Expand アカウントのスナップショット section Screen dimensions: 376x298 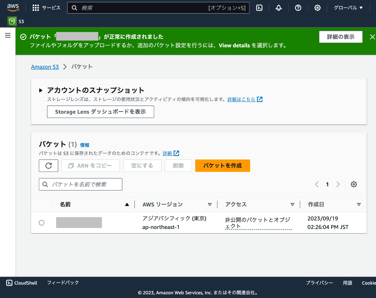coord(41,90)
